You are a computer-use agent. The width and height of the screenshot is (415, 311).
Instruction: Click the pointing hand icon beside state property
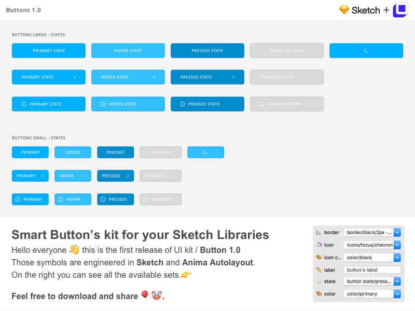coord(319,281)
